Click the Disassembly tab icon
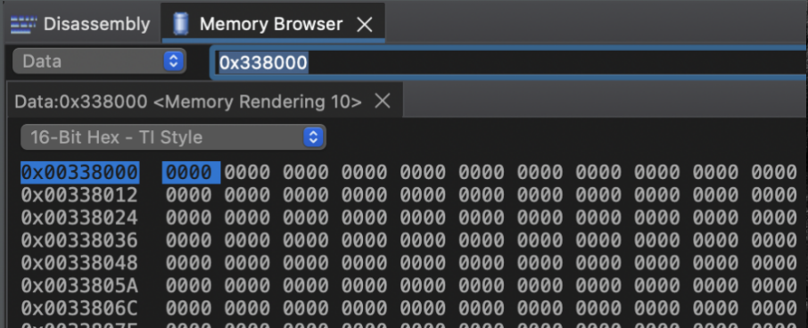 point(24,24)
